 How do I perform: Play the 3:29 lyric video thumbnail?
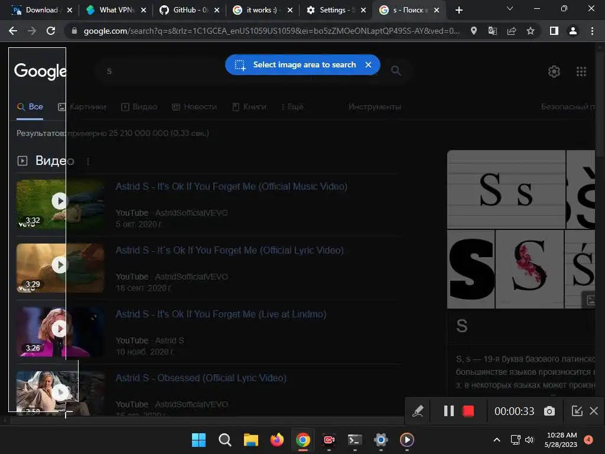[x=60, y=268]
